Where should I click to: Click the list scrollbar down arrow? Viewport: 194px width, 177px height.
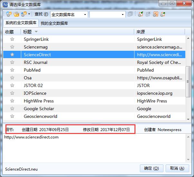188,119
